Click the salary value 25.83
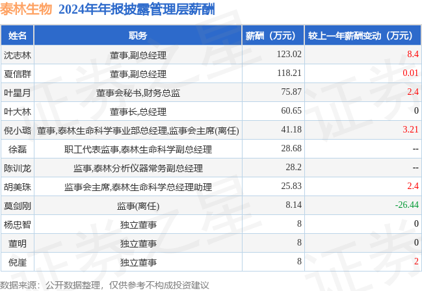Screen dimensions: 422x291 291,186
